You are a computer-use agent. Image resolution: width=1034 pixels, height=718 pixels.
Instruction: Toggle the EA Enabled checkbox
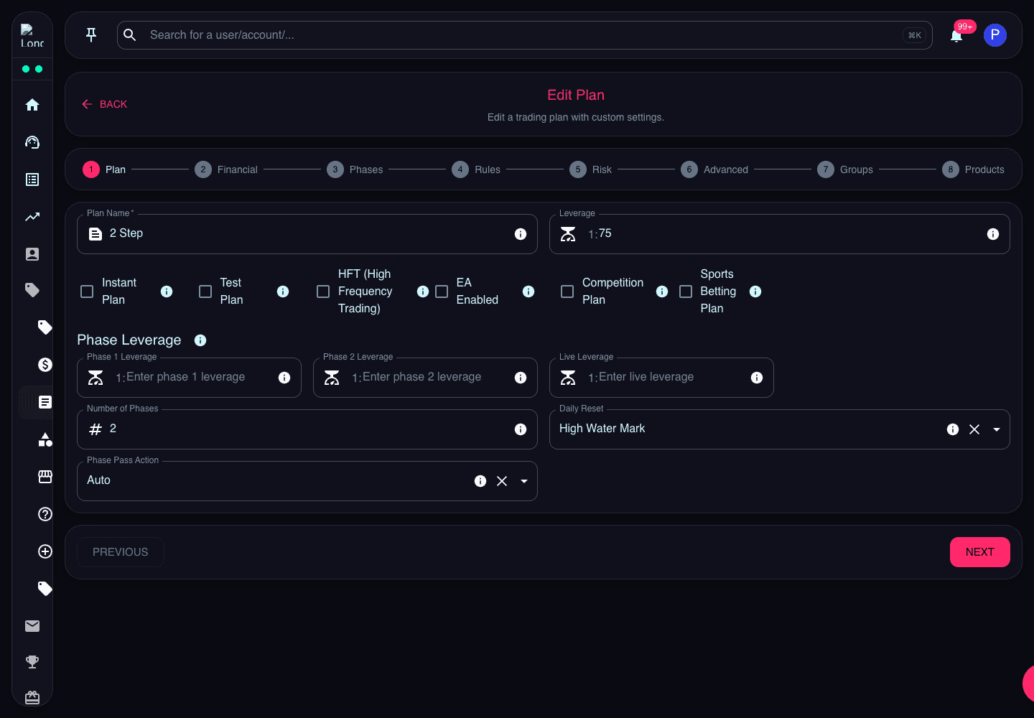coord(442,292)
